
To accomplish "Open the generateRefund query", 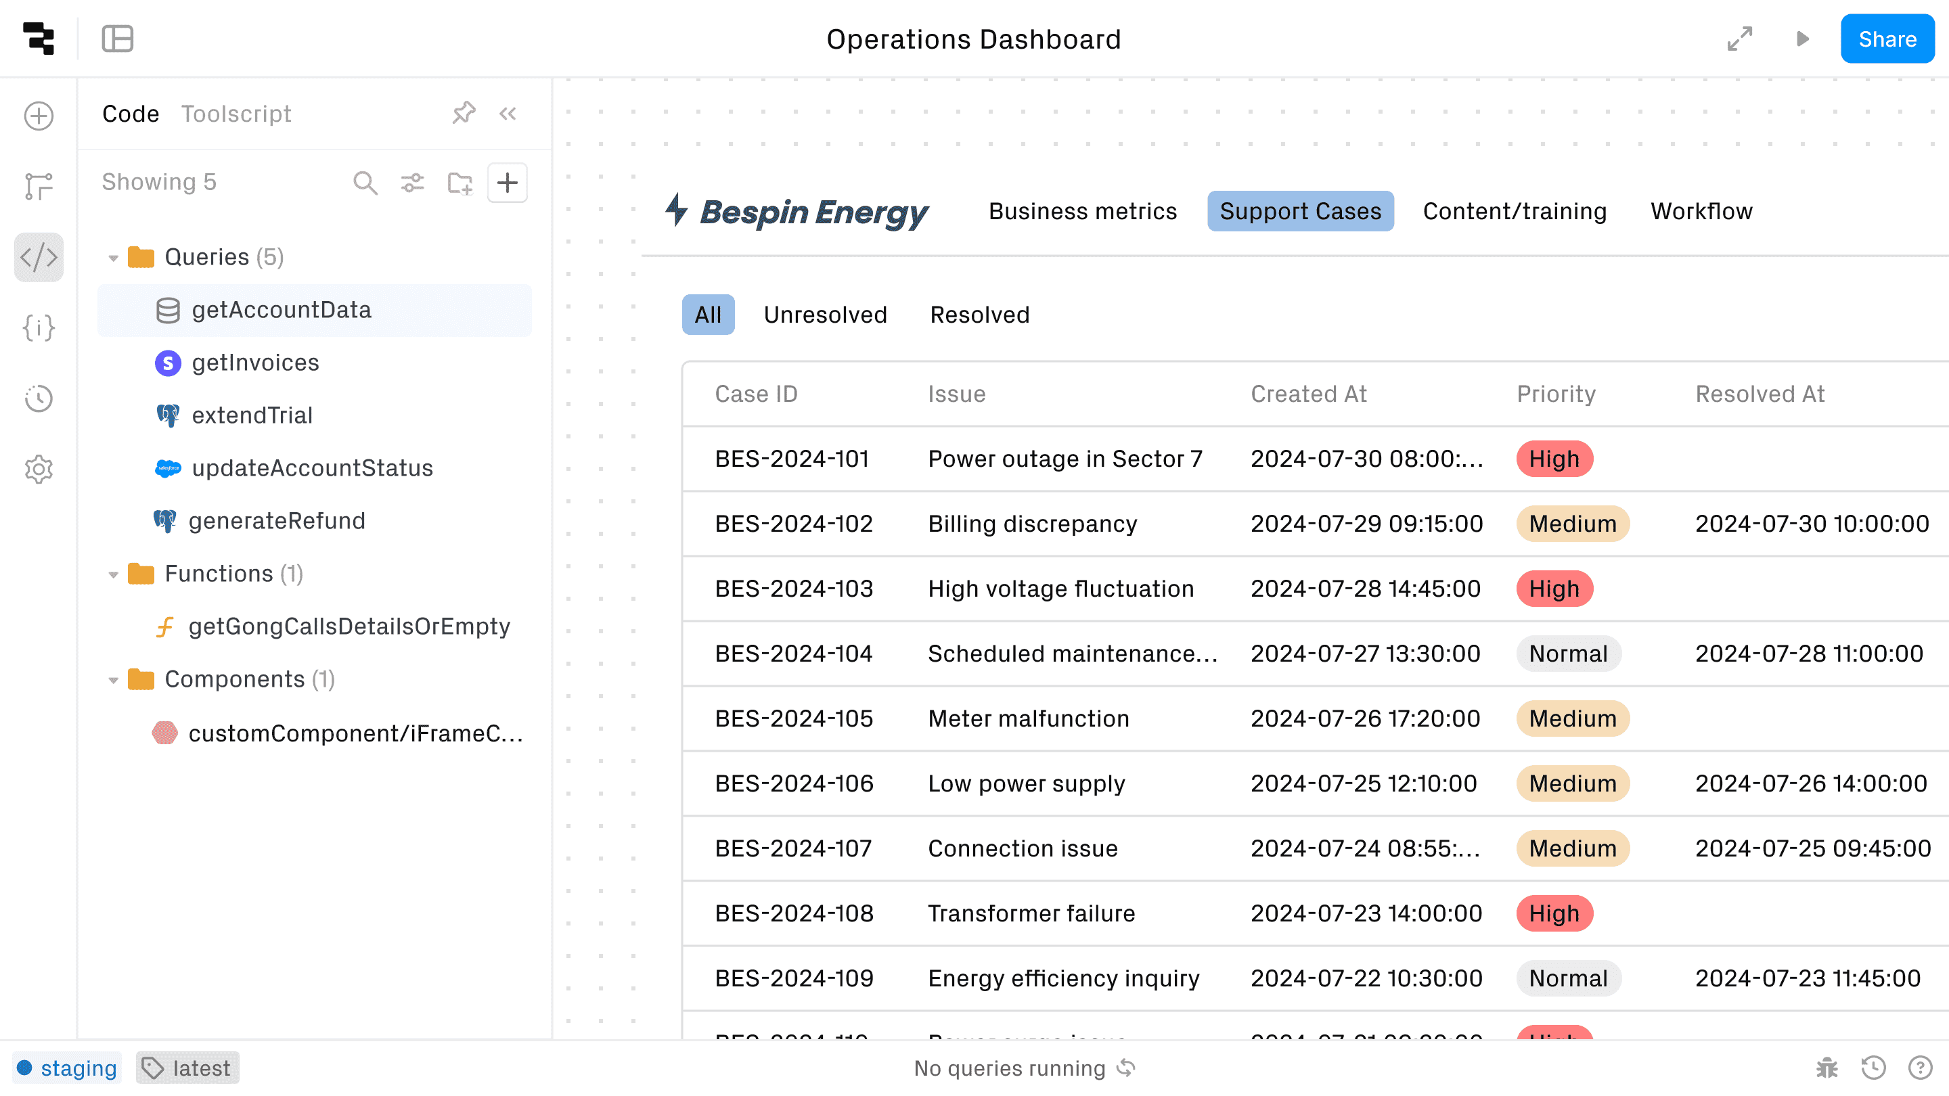I will (315, 521).
